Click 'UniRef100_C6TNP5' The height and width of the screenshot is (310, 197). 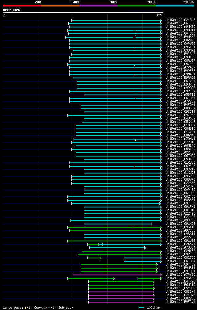(180, 156)
